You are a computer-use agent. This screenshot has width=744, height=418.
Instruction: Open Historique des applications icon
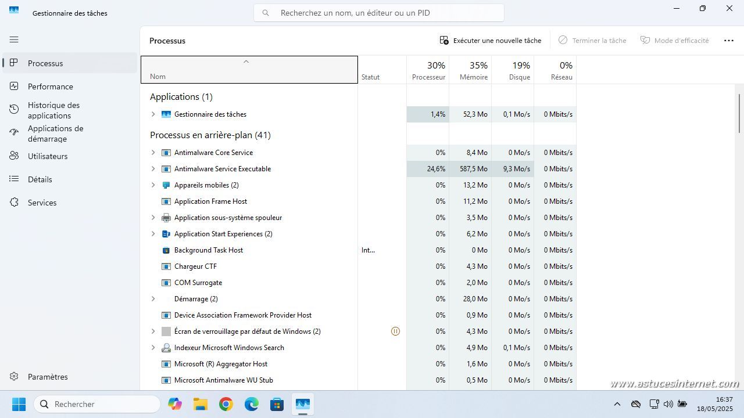(x=14, y=110)
